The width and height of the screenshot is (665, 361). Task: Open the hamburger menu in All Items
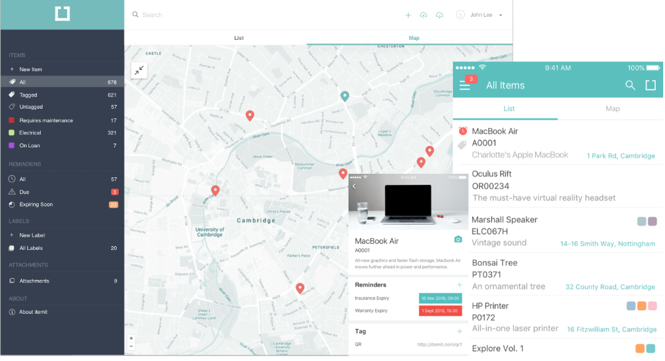pos(465,86)
